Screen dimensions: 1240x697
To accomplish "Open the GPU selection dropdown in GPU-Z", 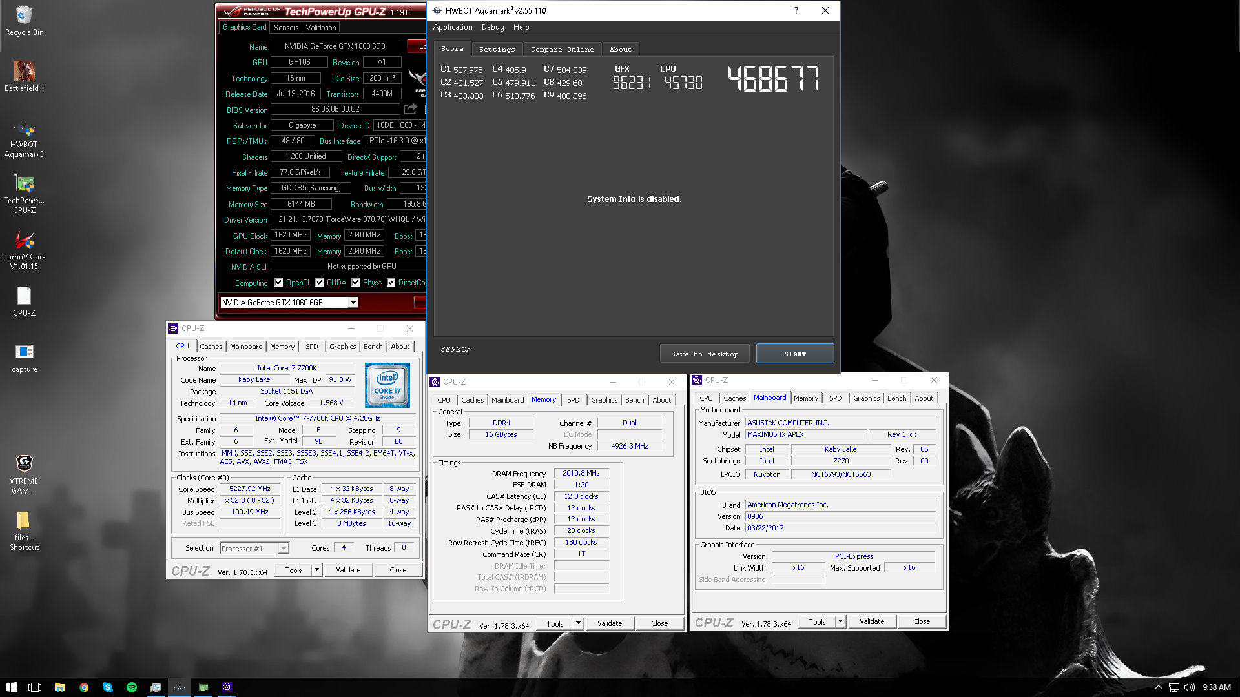I will (353, 303).
